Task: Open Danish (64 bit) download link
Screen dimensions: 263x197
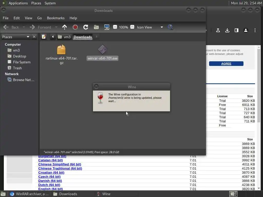Action: tap(50, 181)
